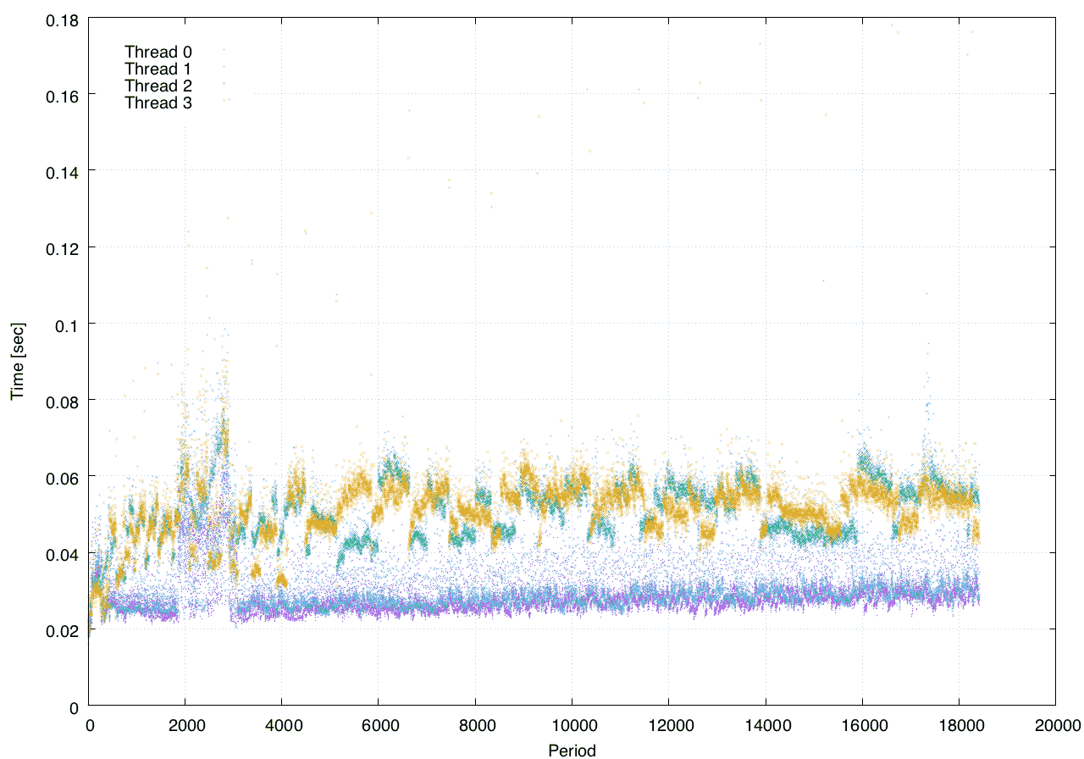
Task: Click the 0.18 y-axis tick label
Action: point(64,19)
